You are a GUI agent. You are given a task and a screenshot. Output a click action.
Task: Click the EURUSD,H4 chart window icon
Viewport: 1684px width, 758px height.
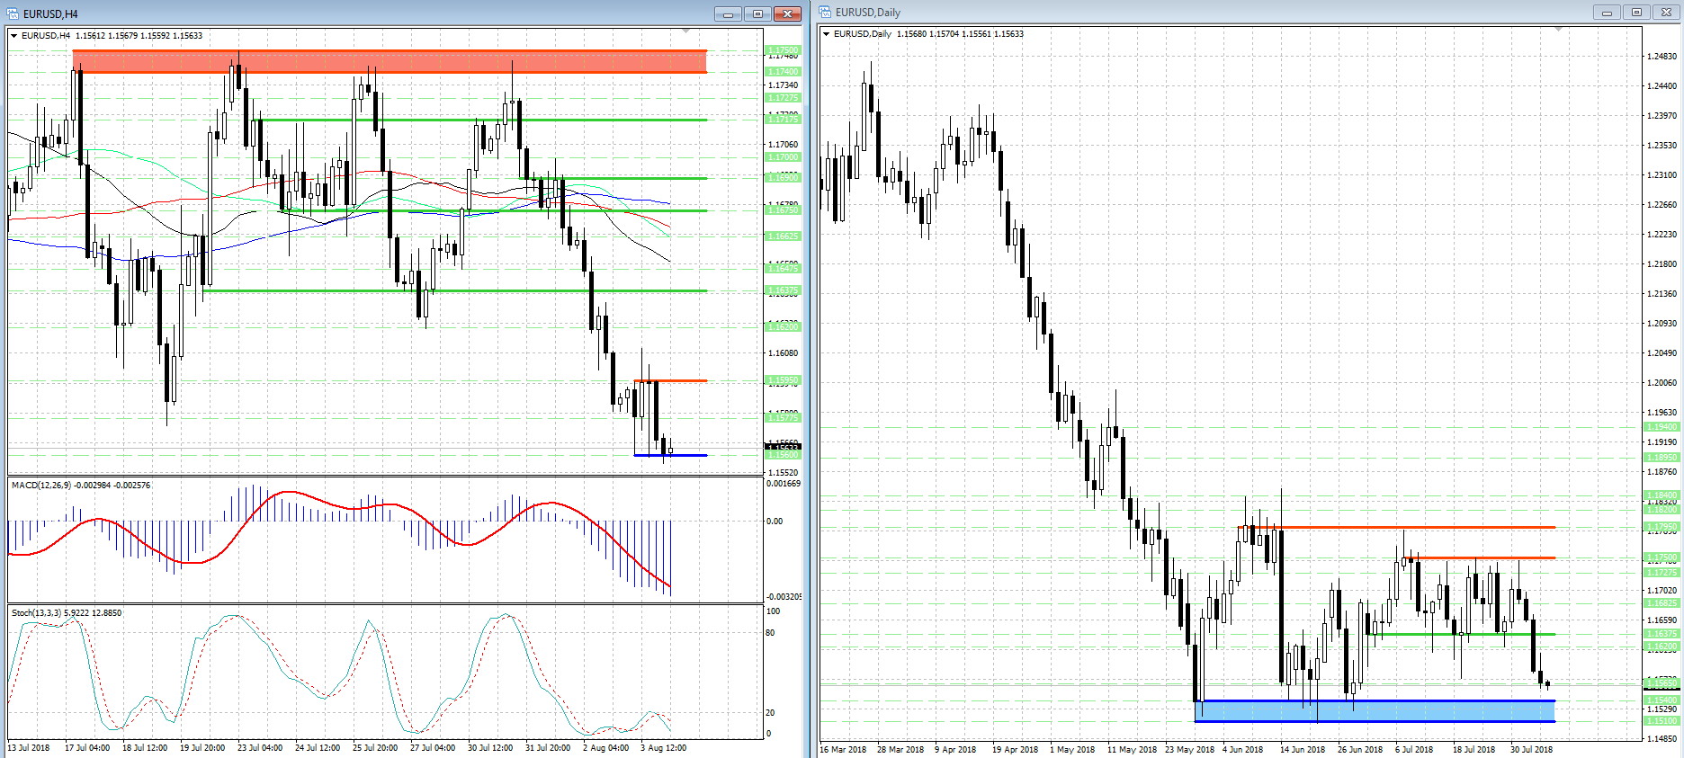[x=13, y=13]
